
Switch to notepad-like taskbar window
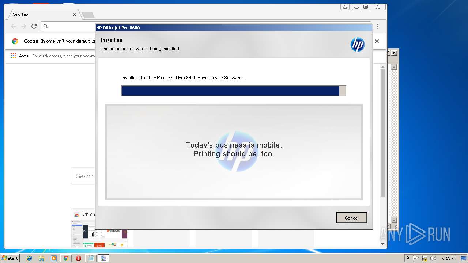91,258
